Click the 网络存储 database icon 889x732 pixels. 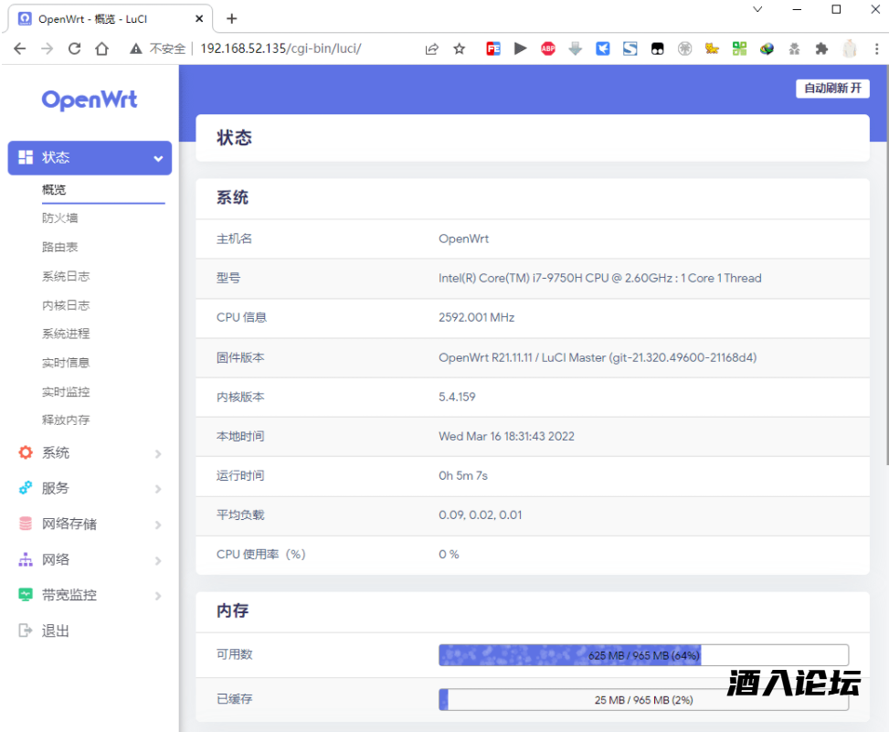coord(26,524)
